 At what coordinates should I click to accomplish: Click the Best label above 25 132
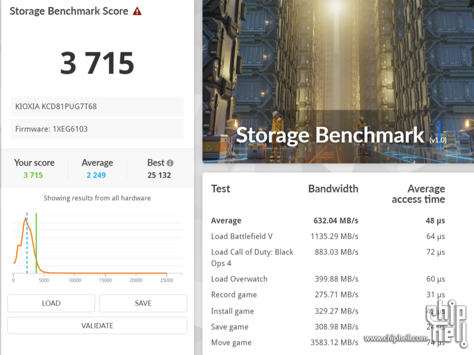(156, 163)
